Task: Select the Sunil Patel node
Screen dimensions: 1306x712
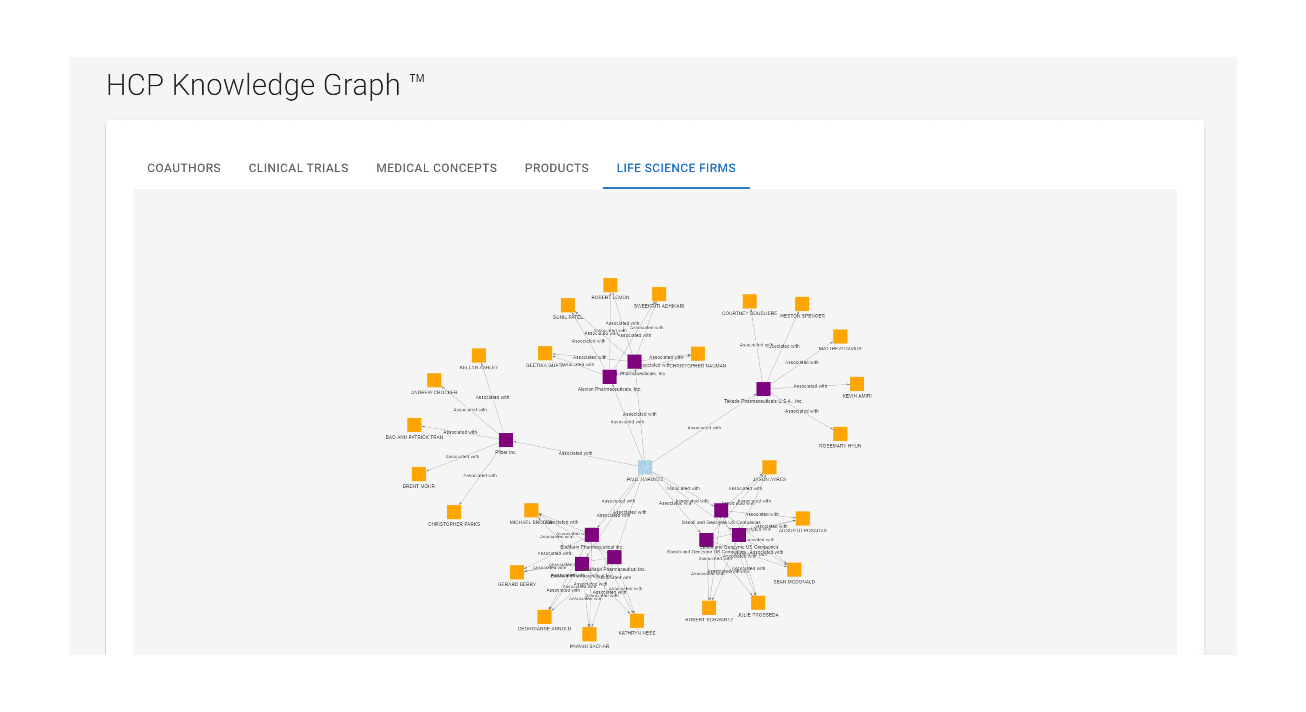Action: click(567, 305)
